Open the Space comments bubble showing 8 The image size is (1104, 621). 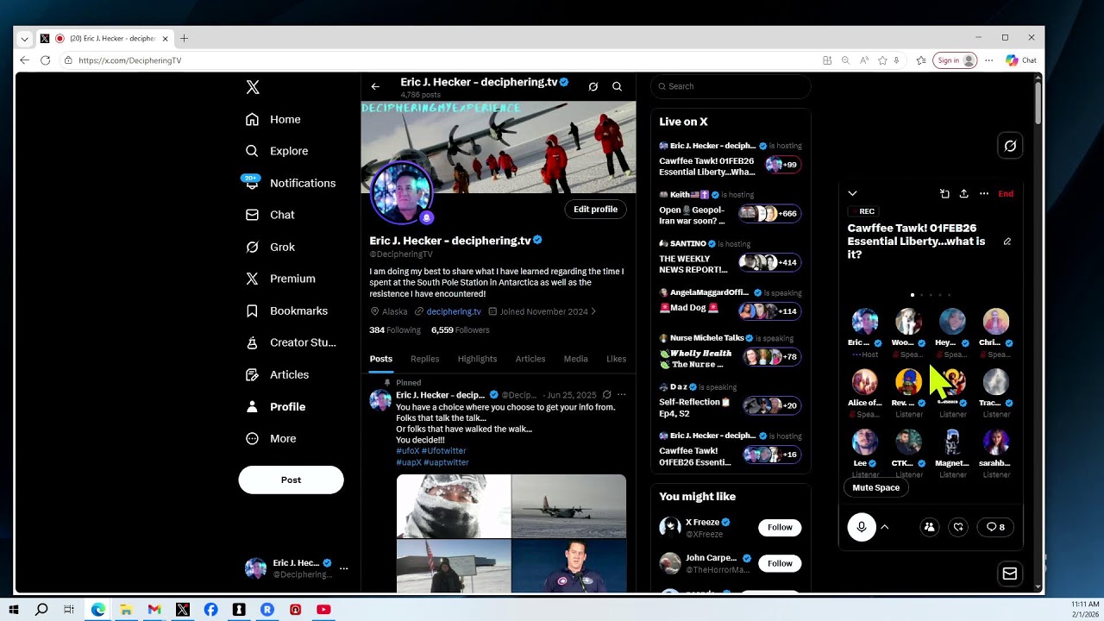(995, 527)
